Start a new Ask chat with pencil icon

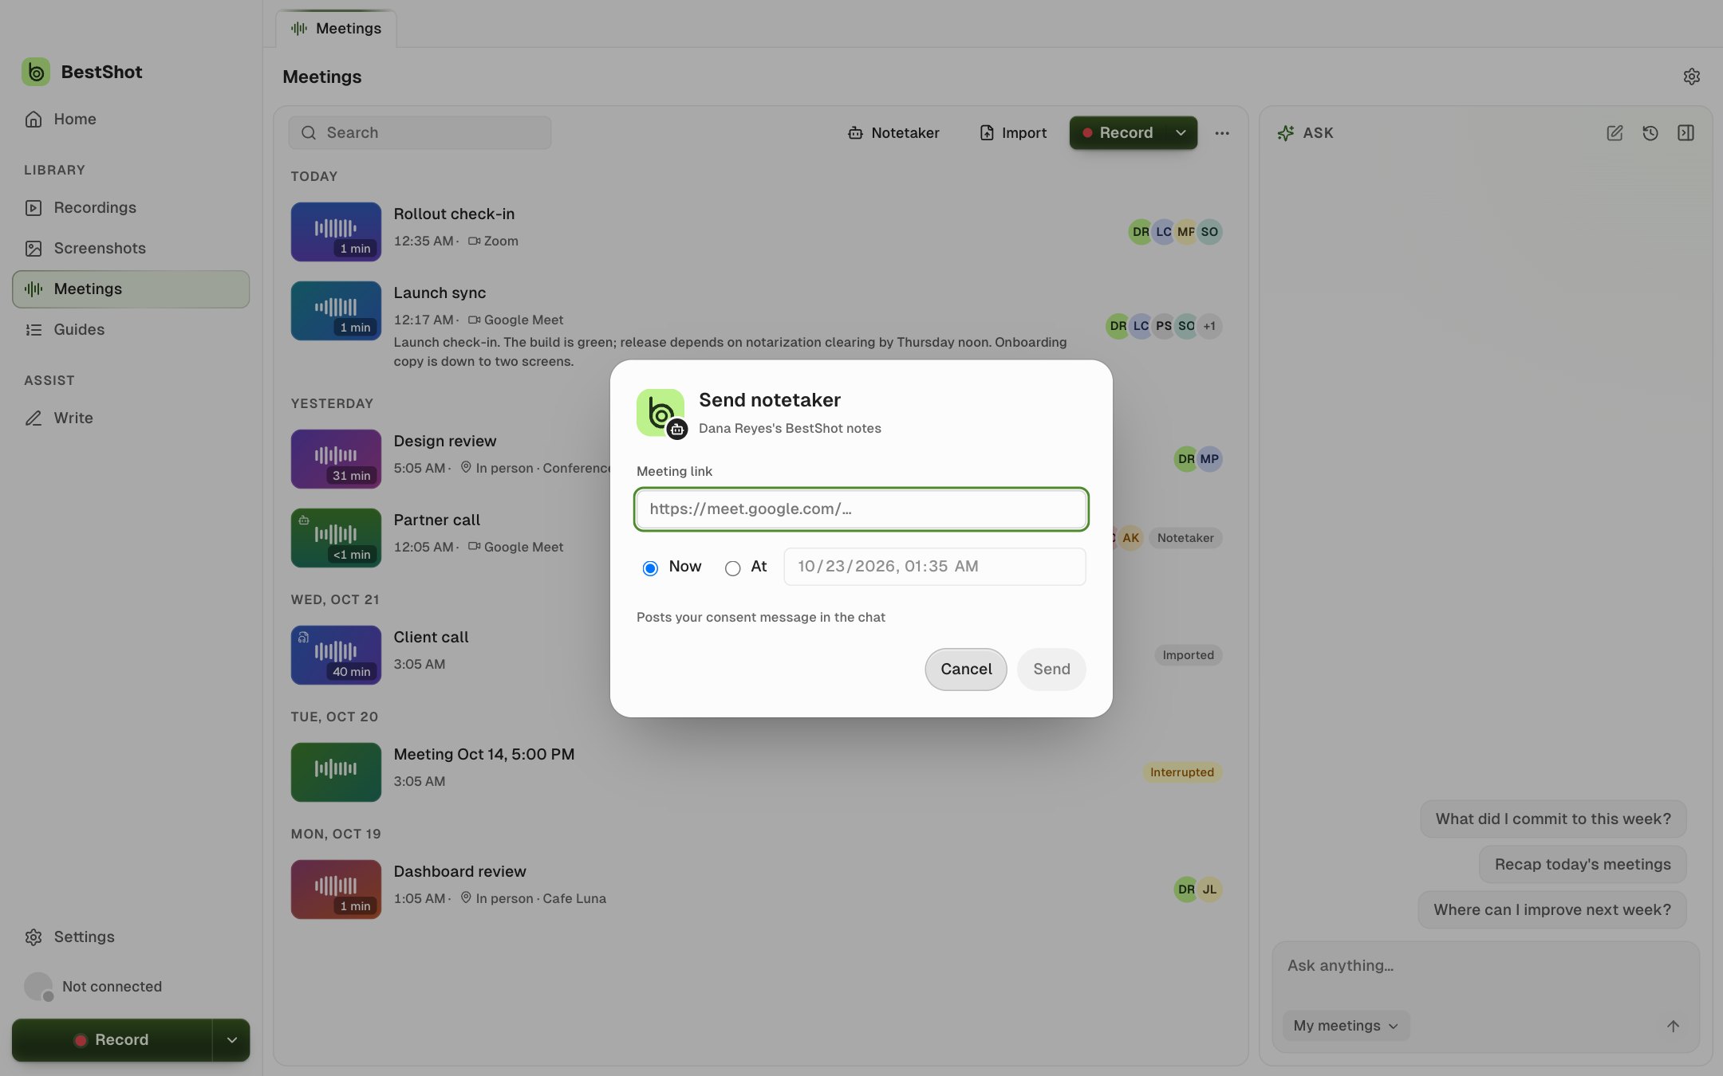click(1615, 132)
